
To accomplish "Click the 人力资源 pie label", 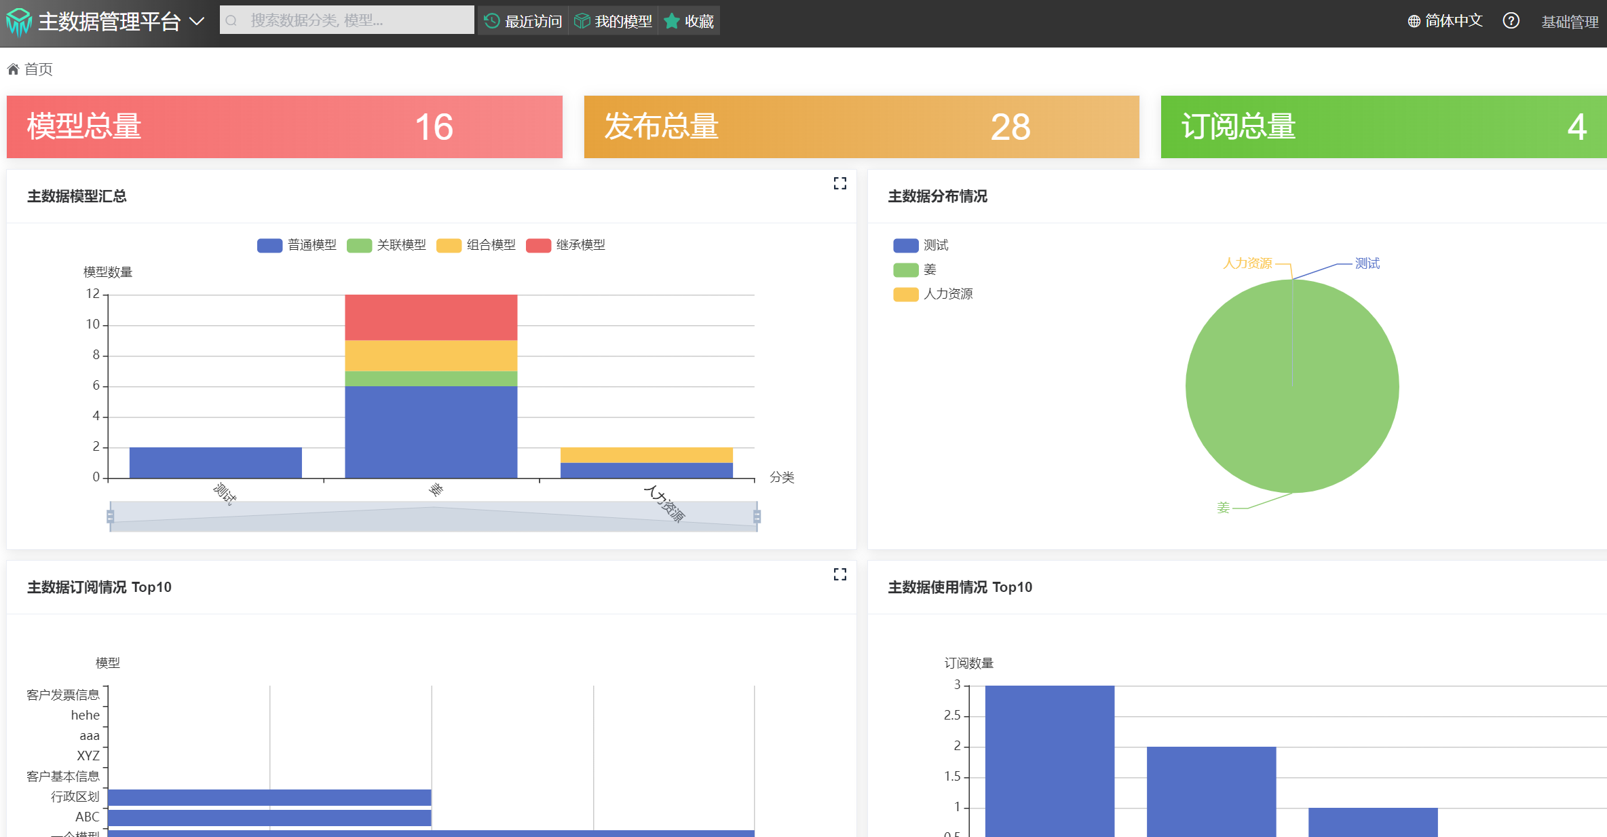I will coord(1247,263).
